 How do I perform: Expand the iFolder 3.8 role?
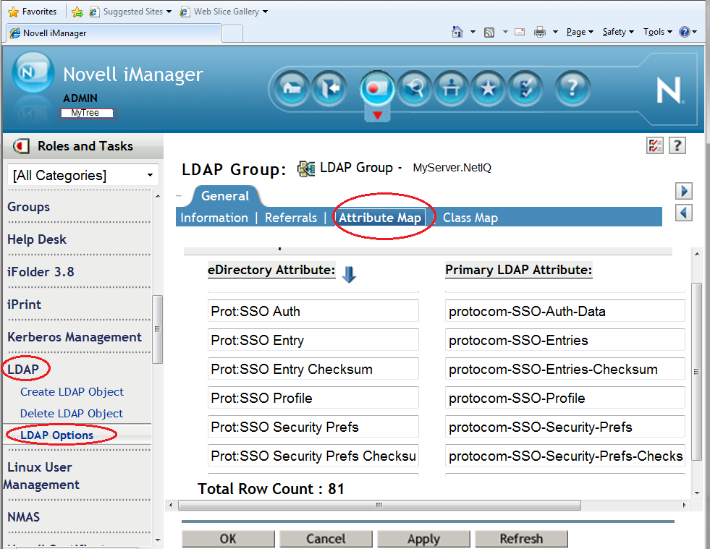click(x=41, y=272)
